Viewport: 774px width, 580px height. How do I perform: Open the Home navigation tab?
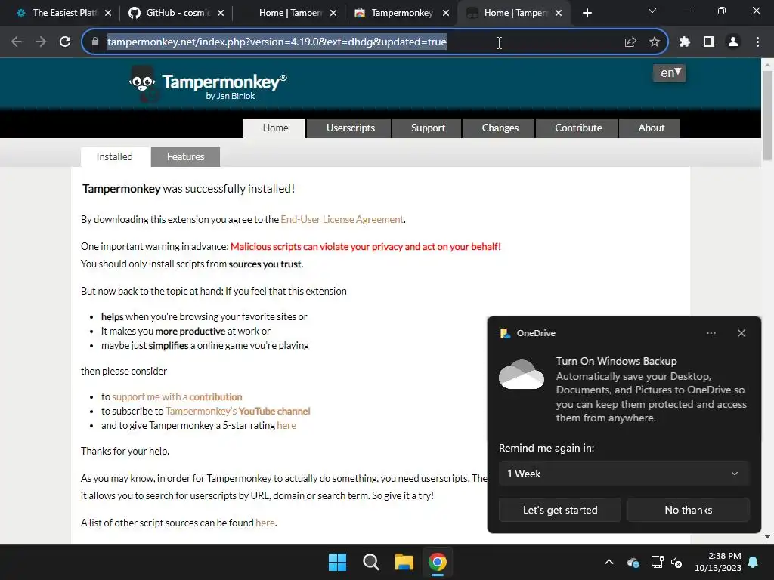pyautogui.click(x=275, y=128)
